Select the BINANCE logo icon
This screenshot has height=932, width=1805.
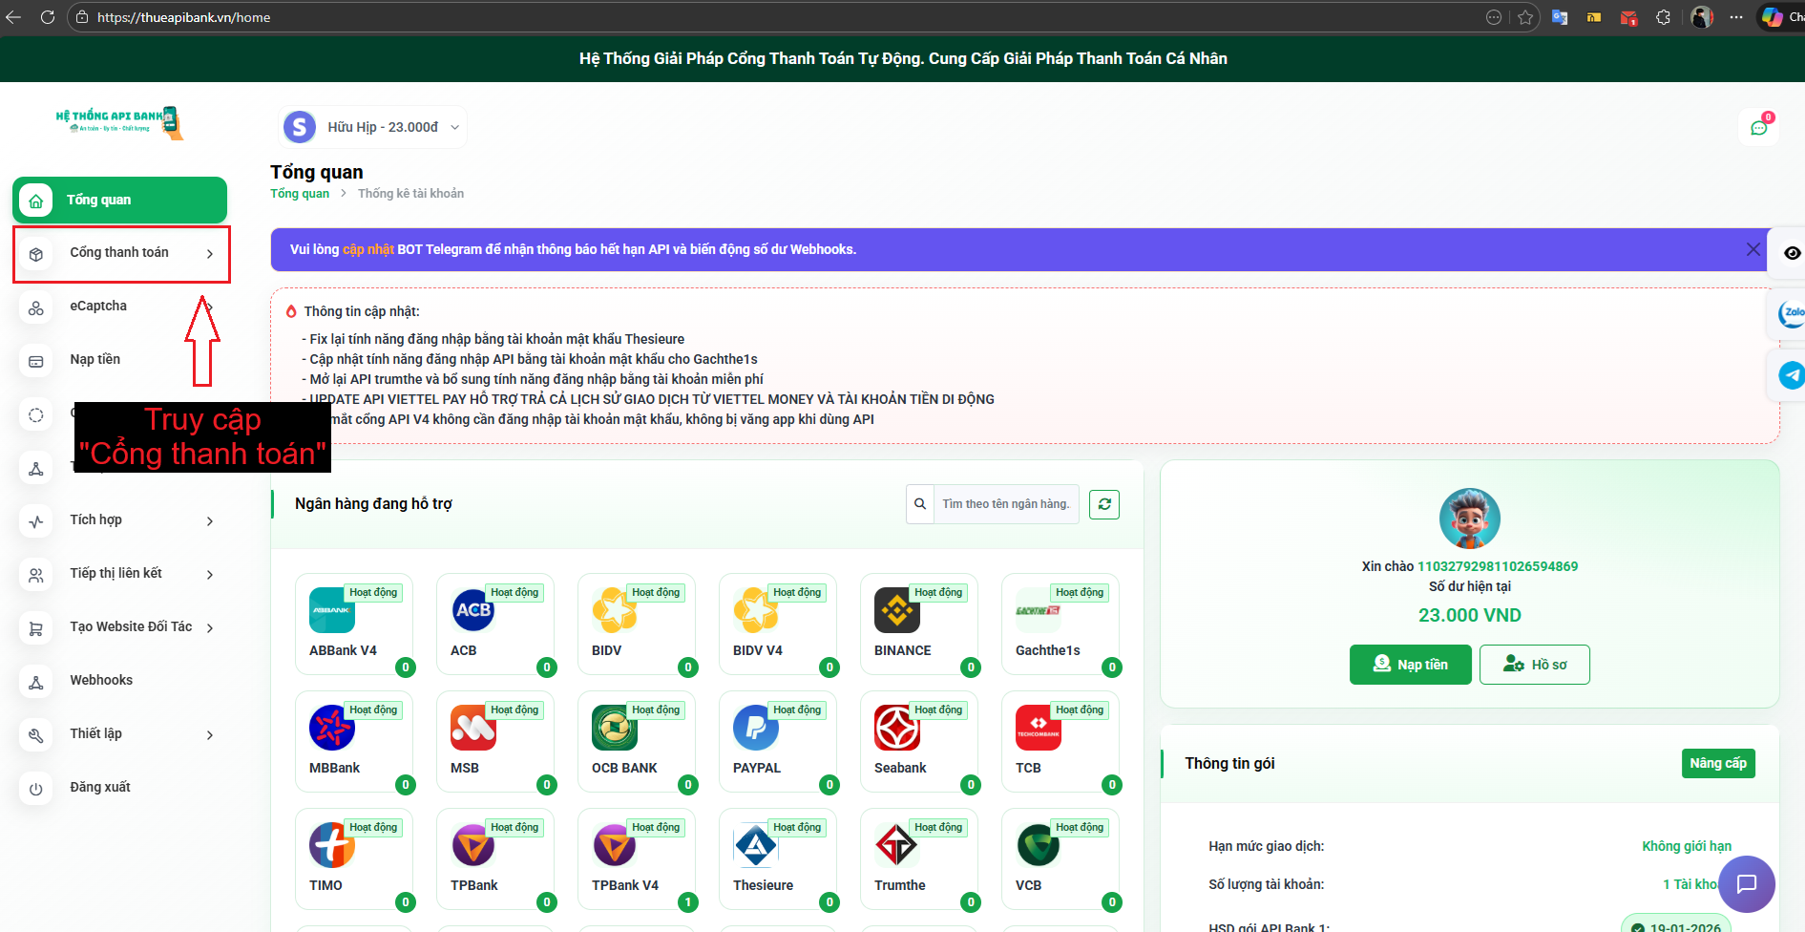click(896, 610)
